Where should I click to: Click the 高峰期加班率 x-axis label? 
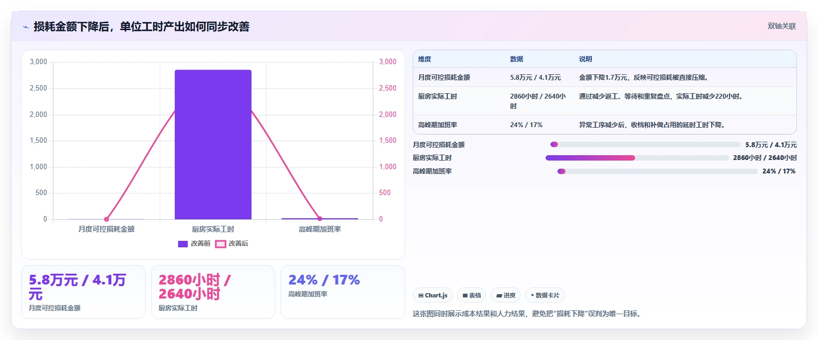319,229
